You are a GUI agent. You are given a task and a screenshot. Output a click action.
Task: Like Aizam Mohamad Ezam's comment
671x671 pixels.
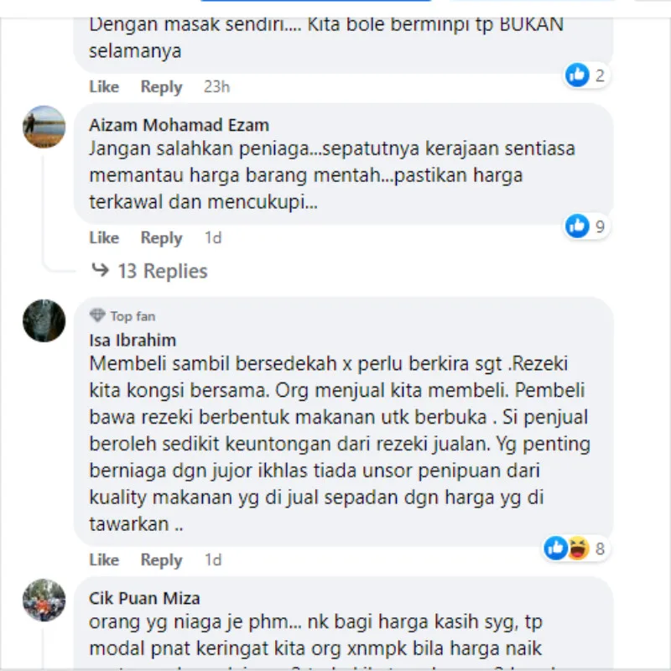click(x=104, y=237)
